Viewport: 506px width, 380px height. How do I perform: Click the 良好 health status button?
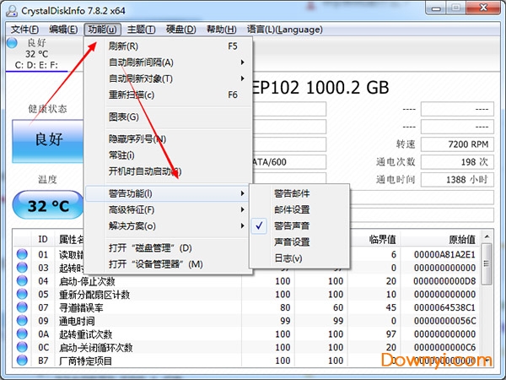(x=46, y=140)
